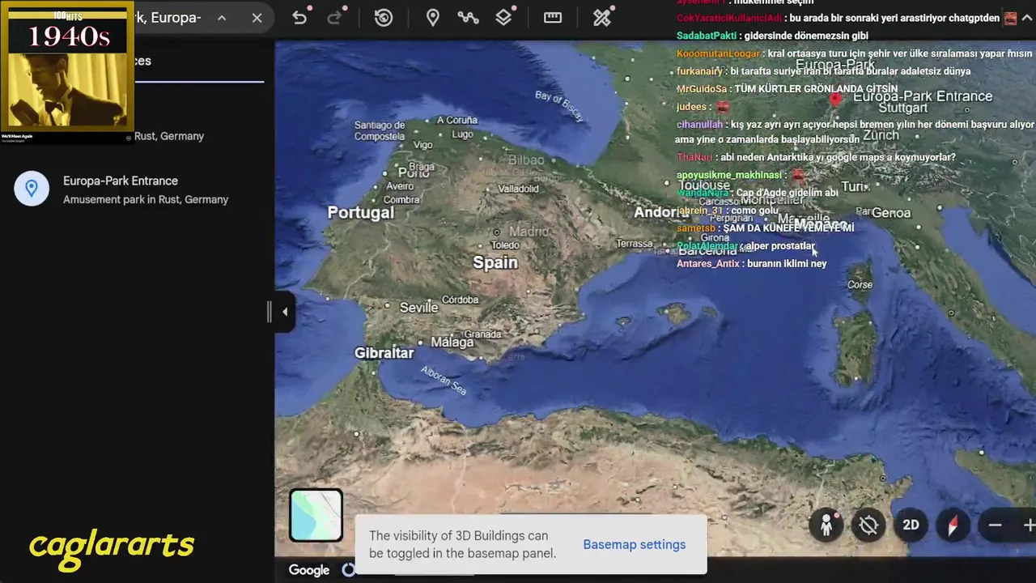This screenshot has width=1036, height=583.
Task: Click the Pegman Street View icon
Action: (826, 526)
